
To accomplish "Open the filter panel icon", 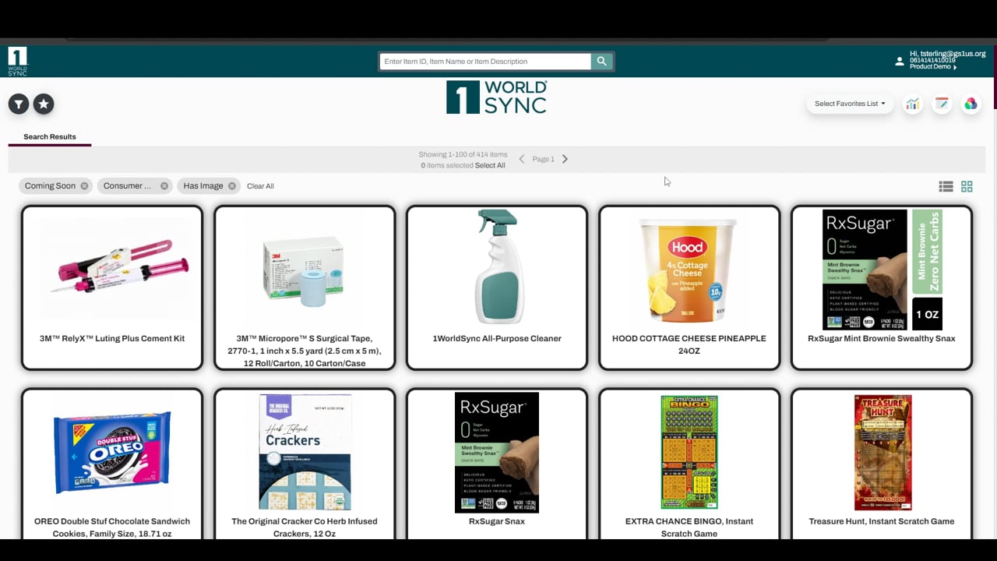I will (19, 104).
